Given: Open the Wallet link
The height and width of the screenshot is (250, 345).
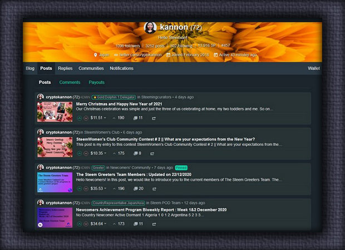Looking at the screenshot, I should [x=314, y=68].
